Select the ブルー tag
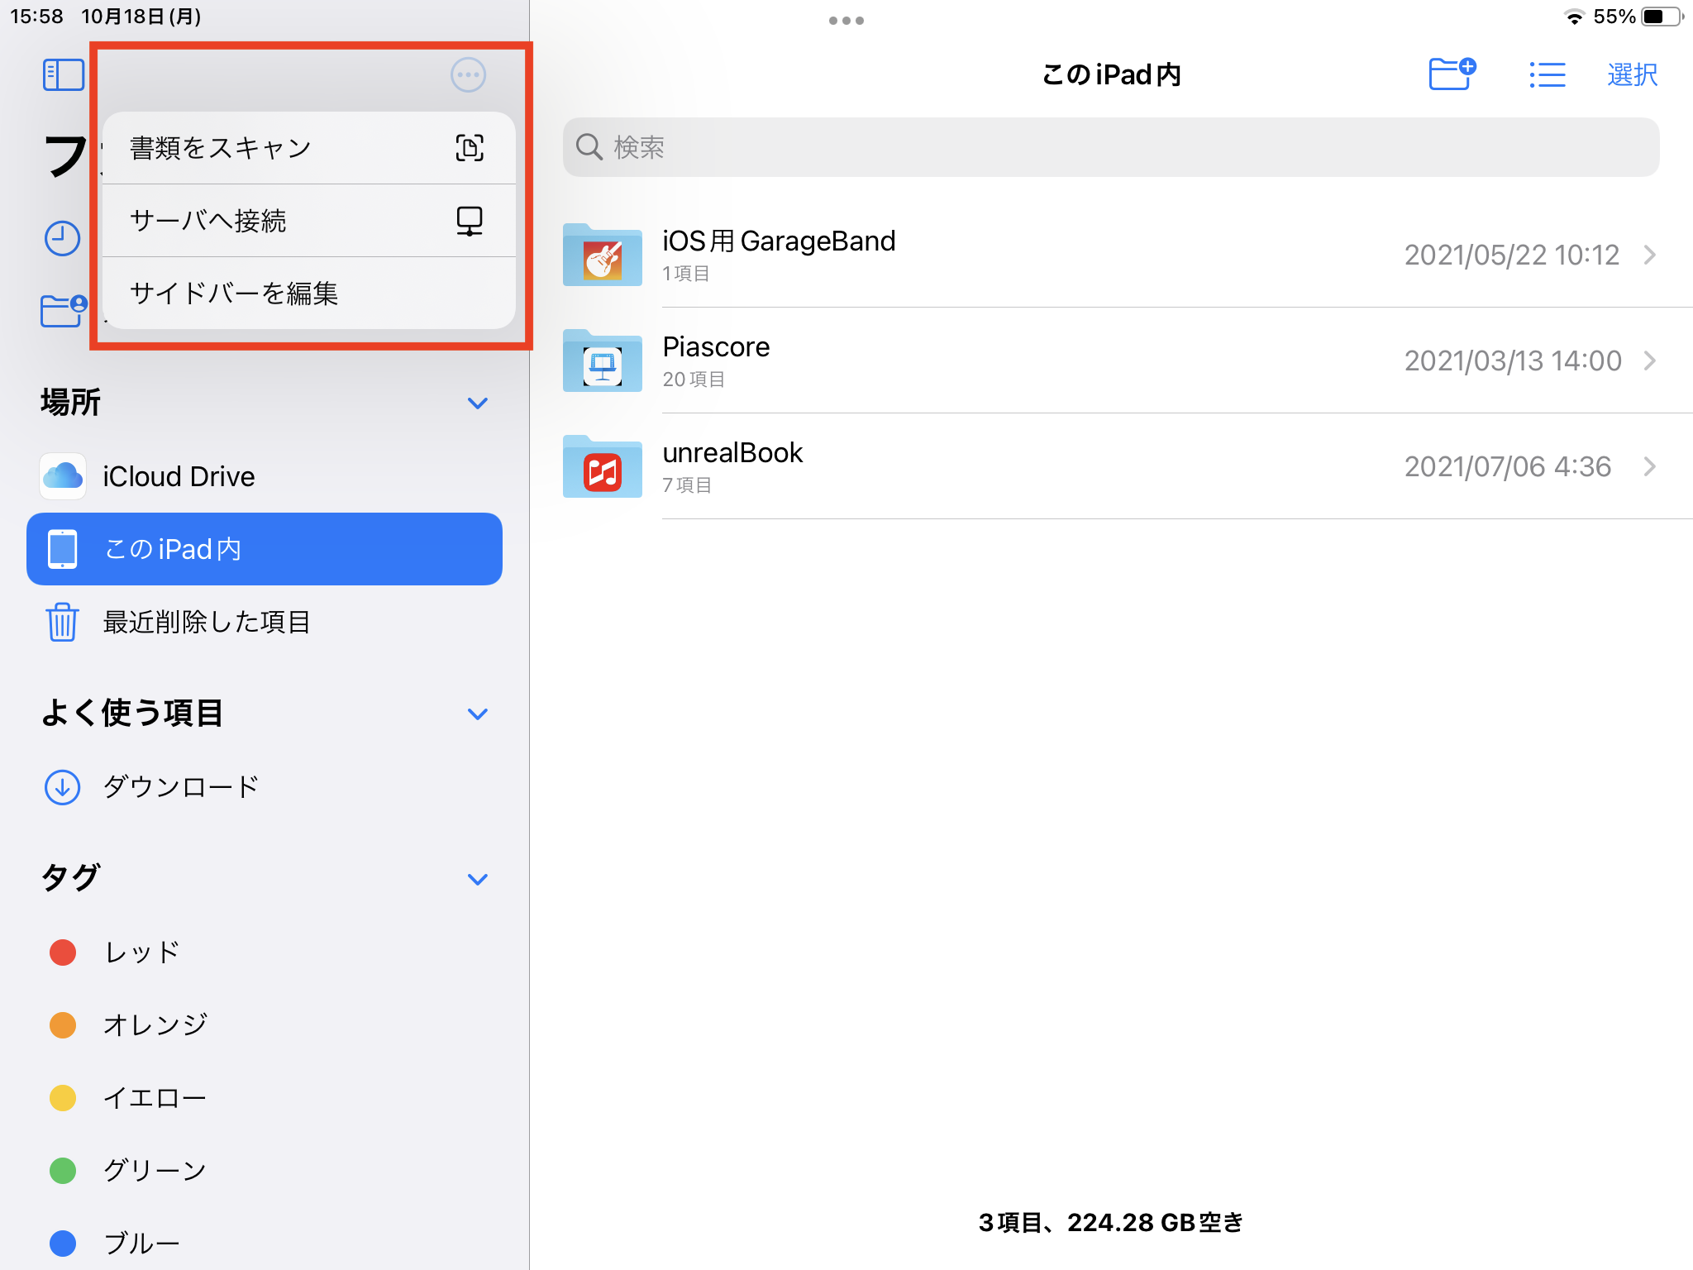1693x1270 pixels. coord(265,1243)
